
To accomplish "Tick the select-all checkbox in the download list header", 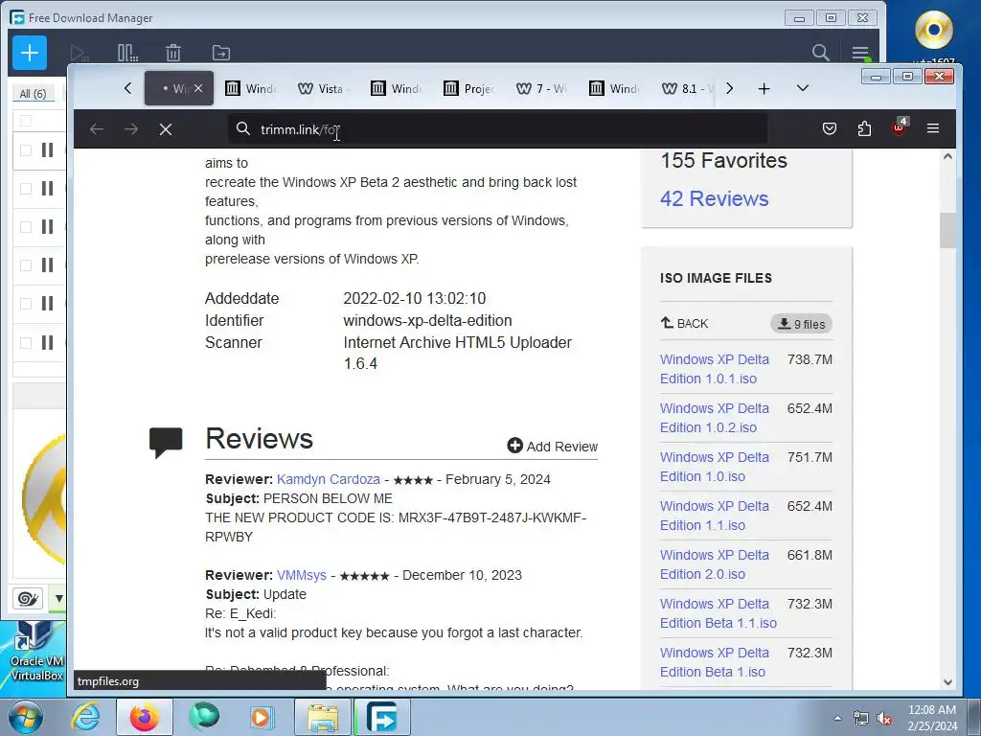I will point(26,121).
